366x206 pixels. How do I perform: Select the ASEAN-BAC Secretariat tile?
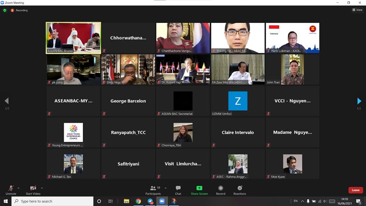click(183, 101)
